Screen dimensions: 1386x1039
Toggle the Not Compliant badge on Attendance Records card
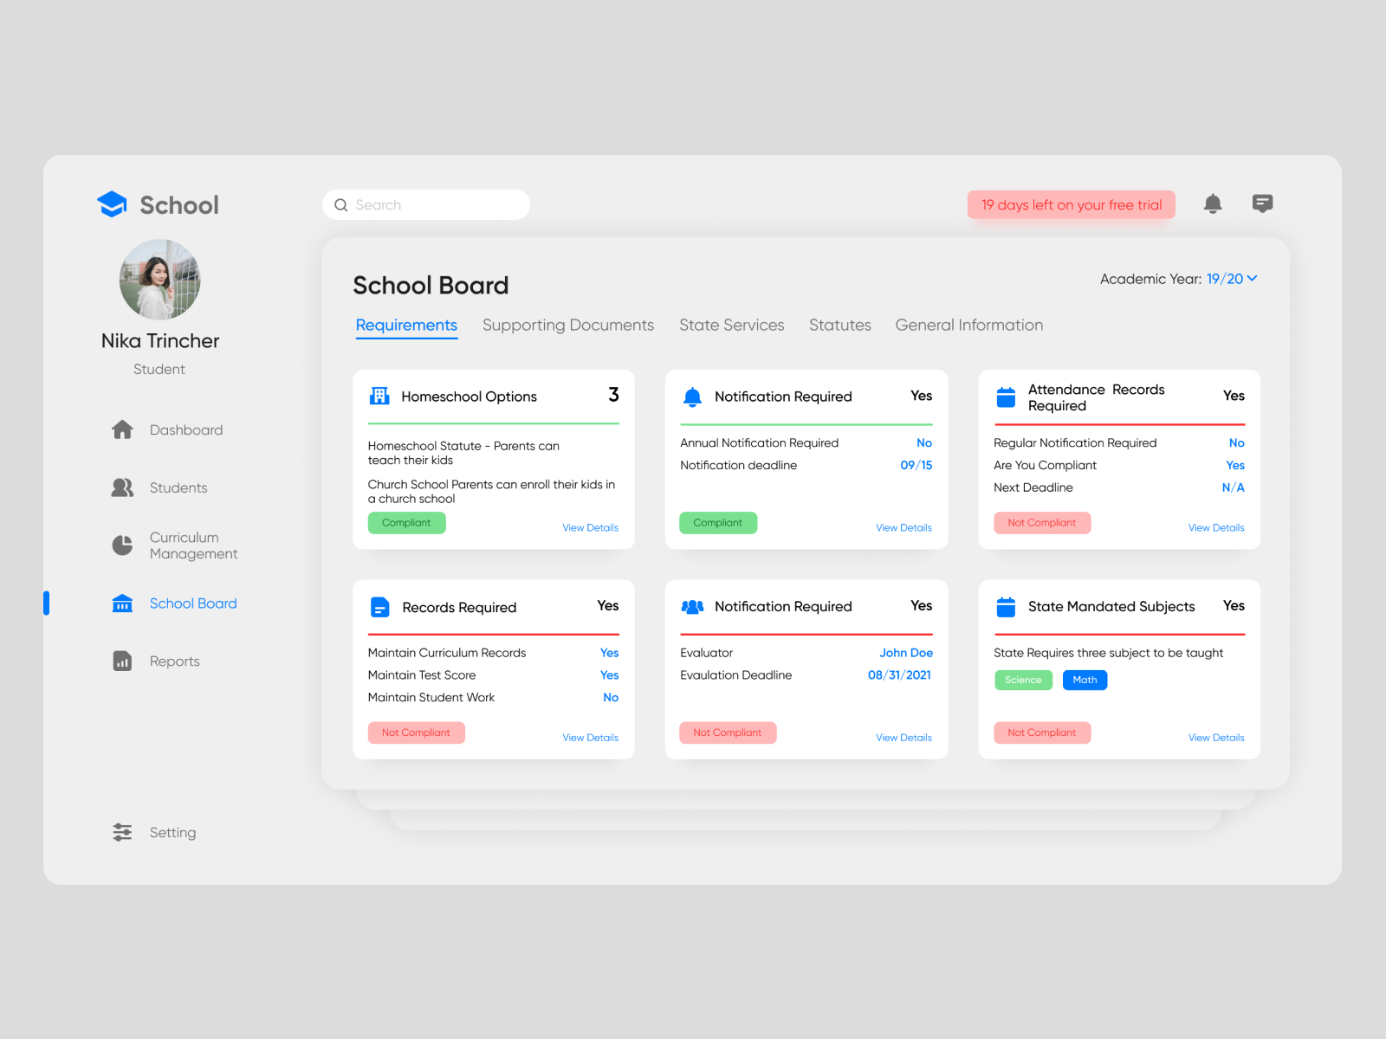(1042, 522)
